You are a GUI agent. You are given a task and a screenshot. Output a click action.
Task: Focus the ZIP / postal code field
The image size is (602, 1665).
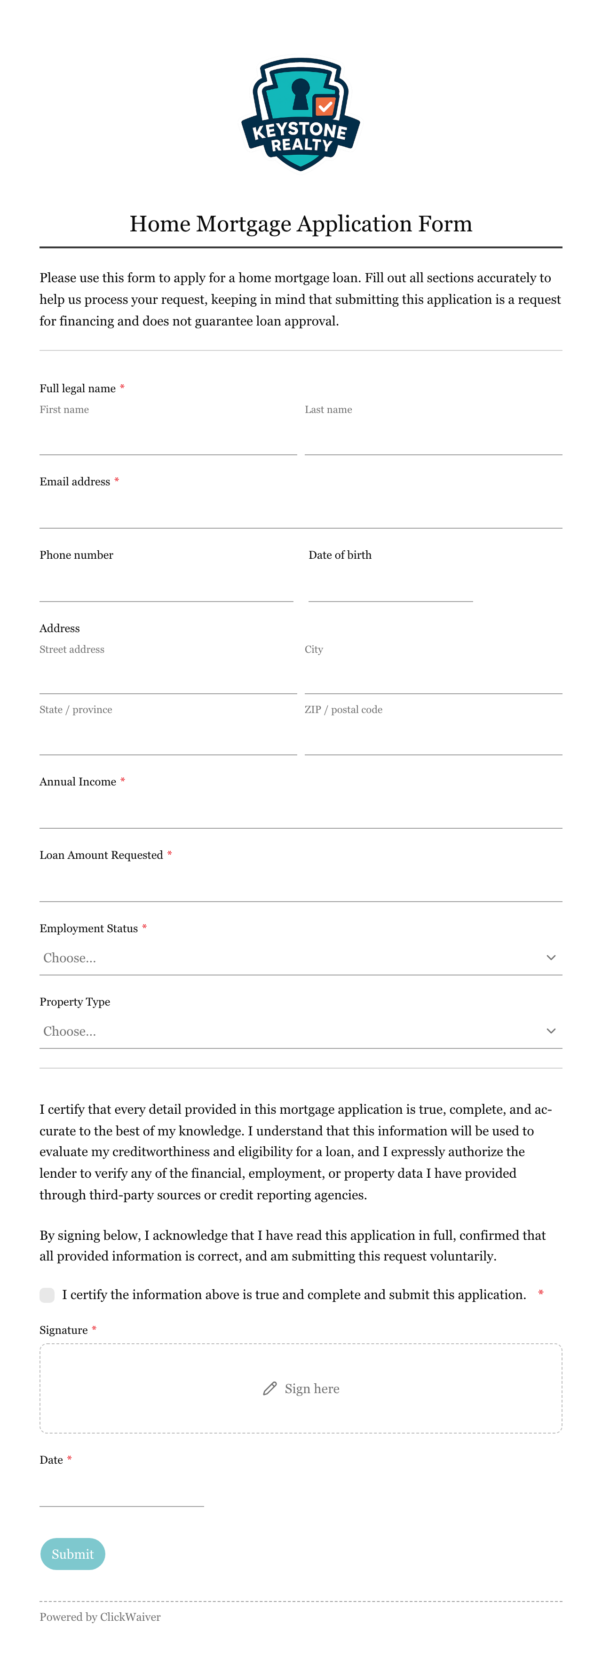[433, 739]
